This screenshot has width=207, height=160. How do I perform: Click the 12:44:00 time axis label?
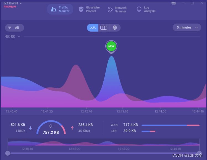point(160,112)
